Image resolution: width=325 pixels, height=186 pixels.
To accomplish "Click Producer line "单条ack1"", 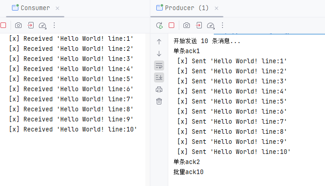I will [187, 51].
